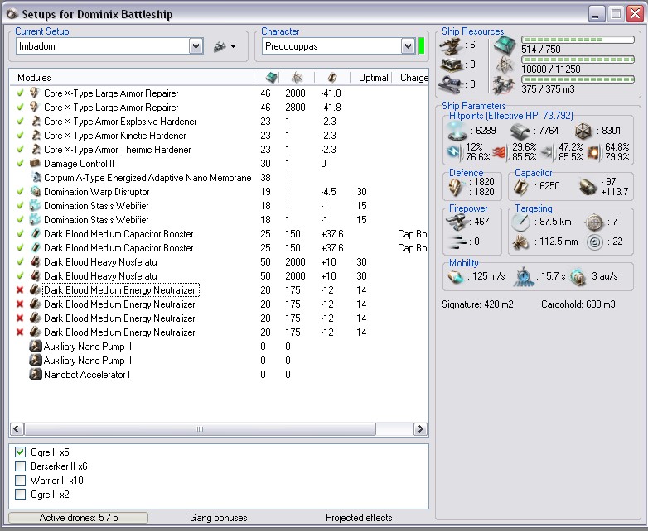This screenshot has width=648, height=531.
Task: Click the kinetic resistance icon
Action: 548,152
